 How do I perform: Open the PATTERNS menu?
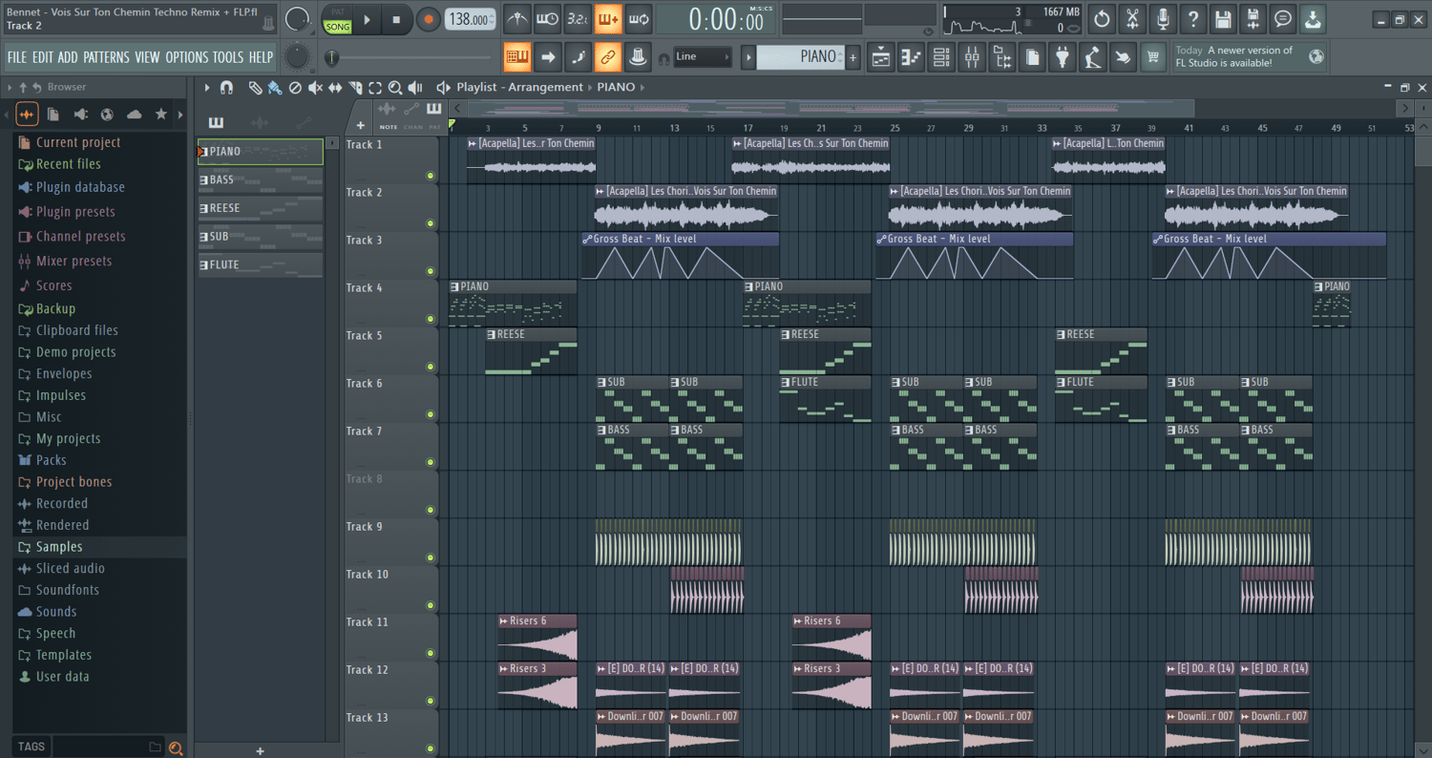pos(106,57)
